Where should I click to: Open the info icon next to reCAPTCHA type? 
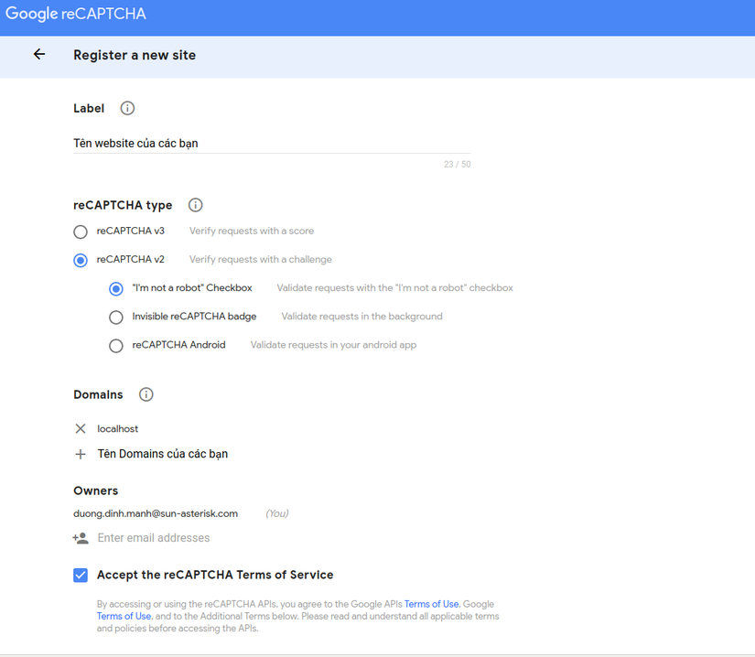point(195,205)
